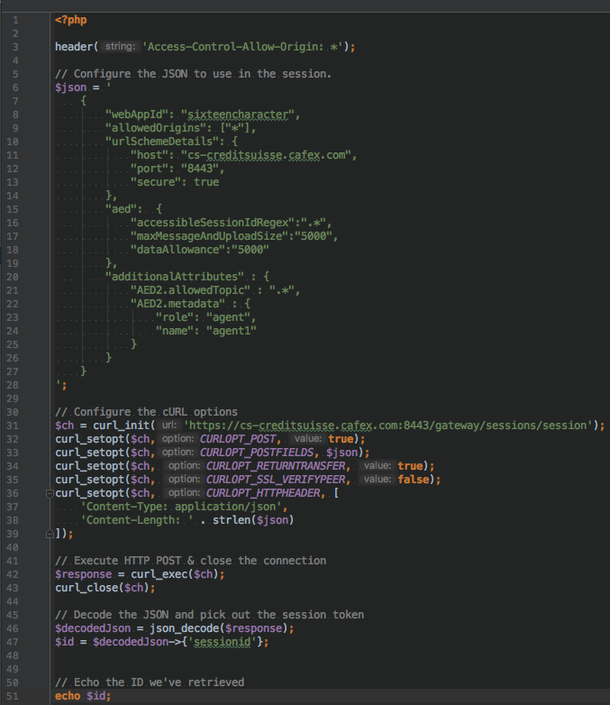610x705 pixels.
Task: Click the 'url:' parameter hint on line 31
Action: [169, 425]
